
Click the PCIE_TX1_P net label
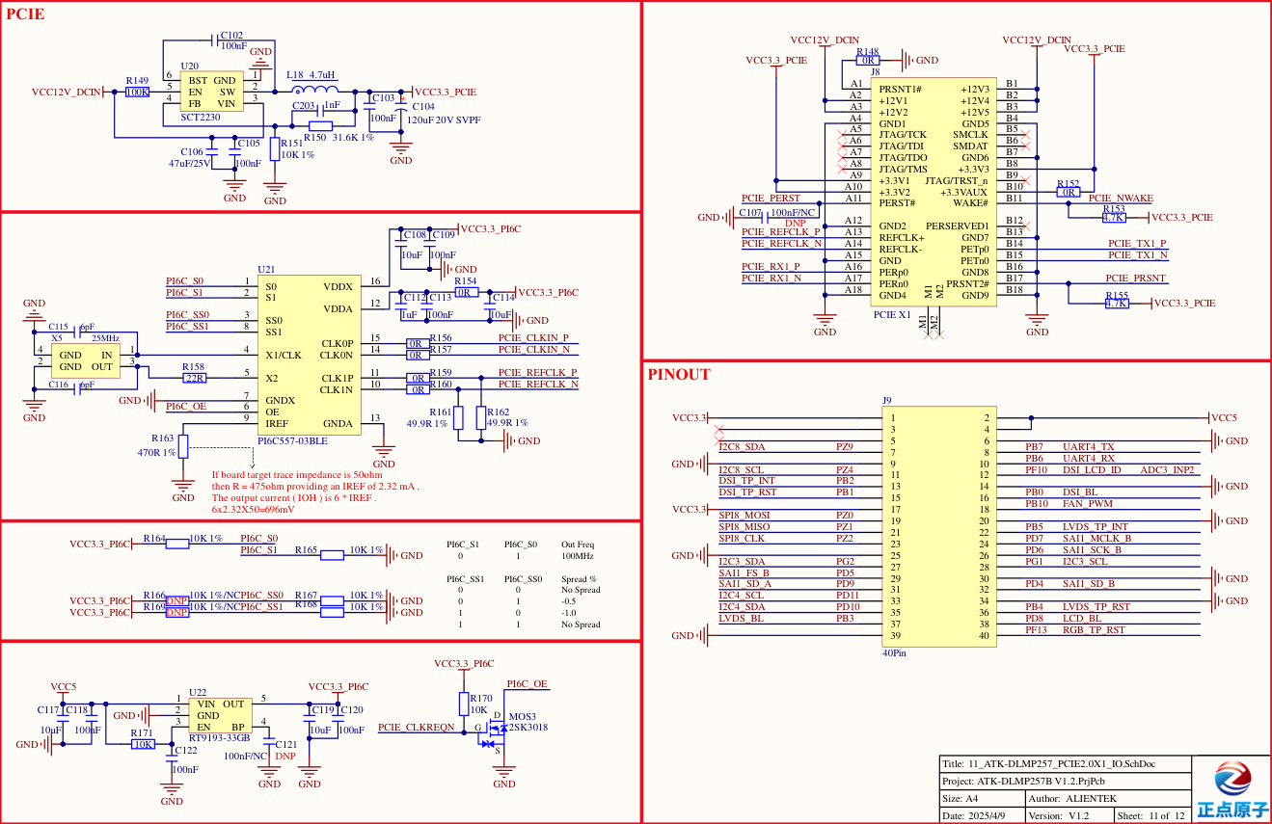pyautogui.click(x=1137, y=243)
